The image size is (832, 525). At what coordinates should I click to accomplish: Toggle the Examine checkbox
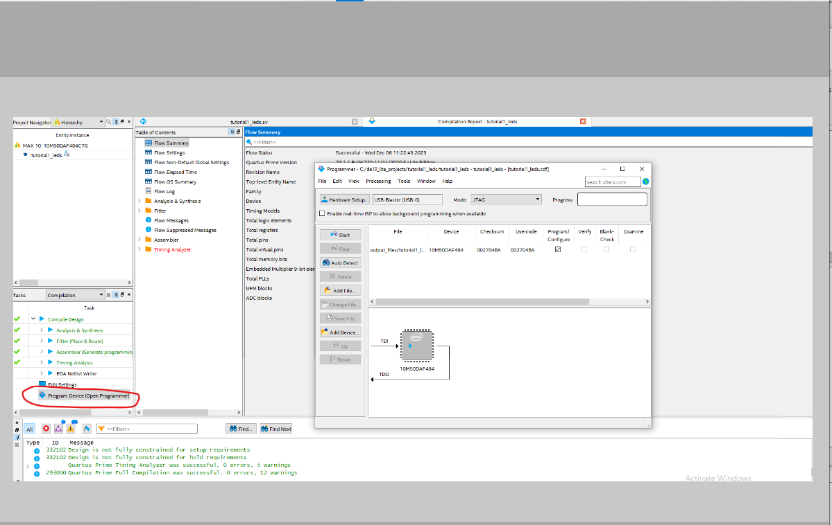pyautogui.click(x=632, y=249)
